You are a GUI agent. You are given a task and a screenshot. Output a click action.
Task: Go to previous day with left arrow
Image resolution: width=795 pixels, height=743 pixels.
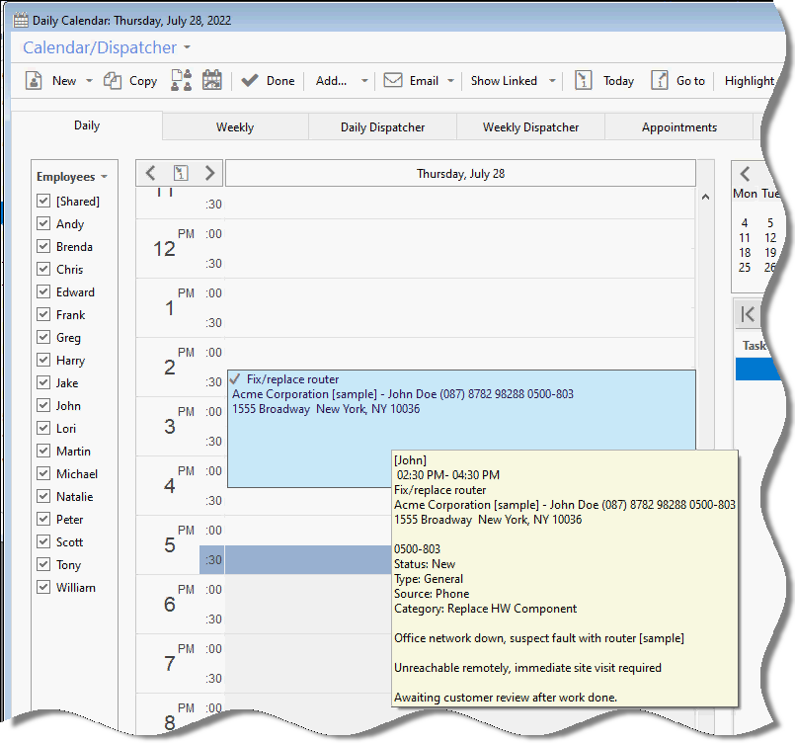[151, 173]
